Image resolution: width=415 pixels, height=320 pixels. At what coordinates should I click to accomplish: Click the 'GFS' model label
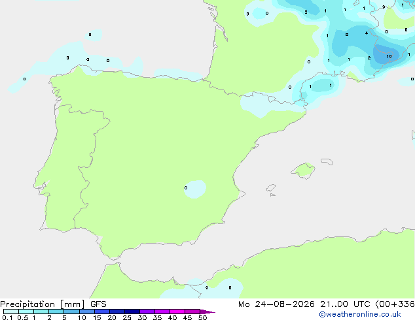(x=98, y=304)
